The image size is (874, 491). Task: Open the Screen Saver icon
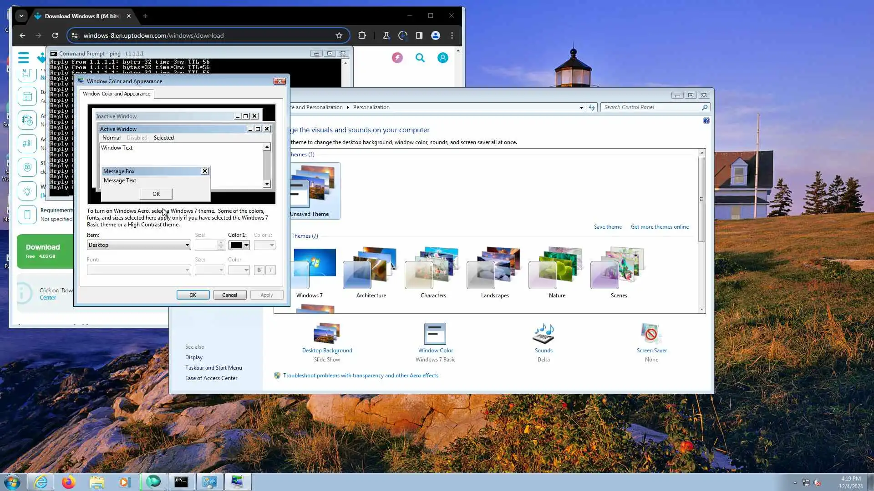point(651,334)
